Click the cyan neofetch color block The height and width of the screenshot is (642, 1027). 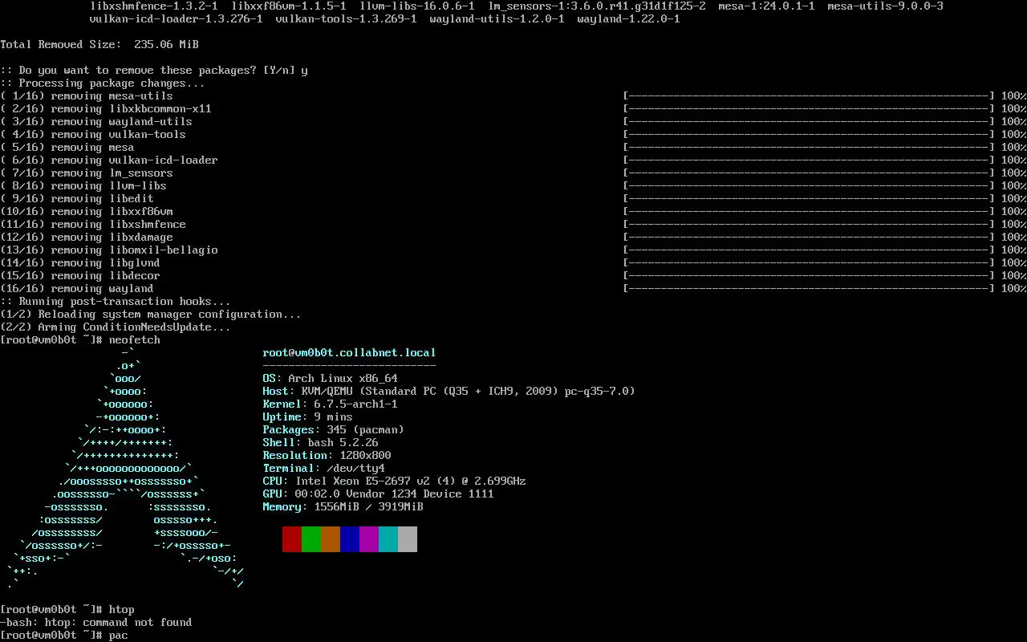[388, 539]
